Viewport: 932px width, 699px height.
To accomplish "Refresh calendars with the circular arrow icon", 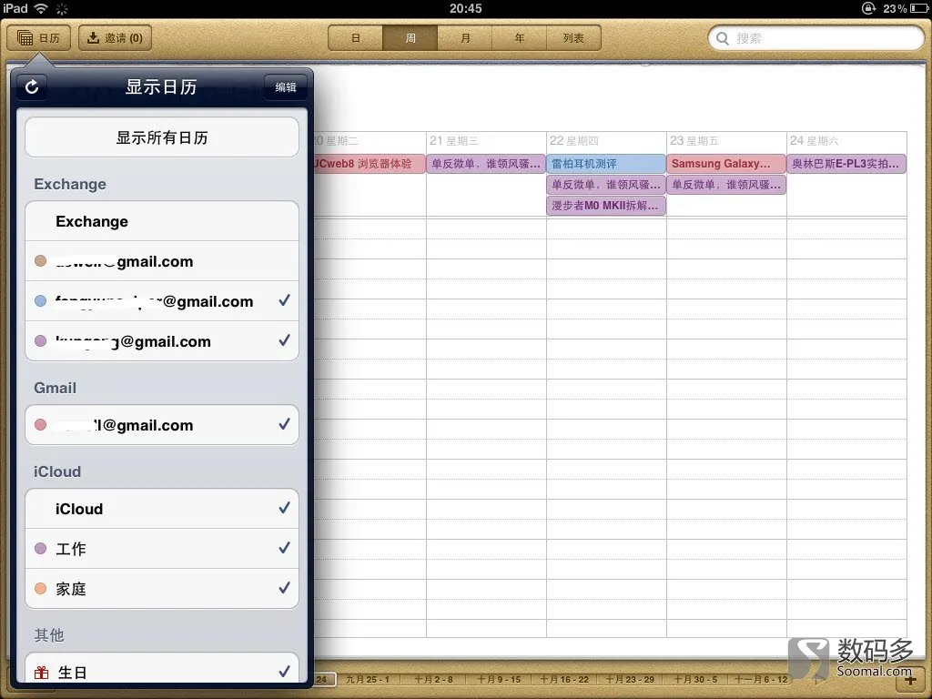I will (x=32, y=86).
